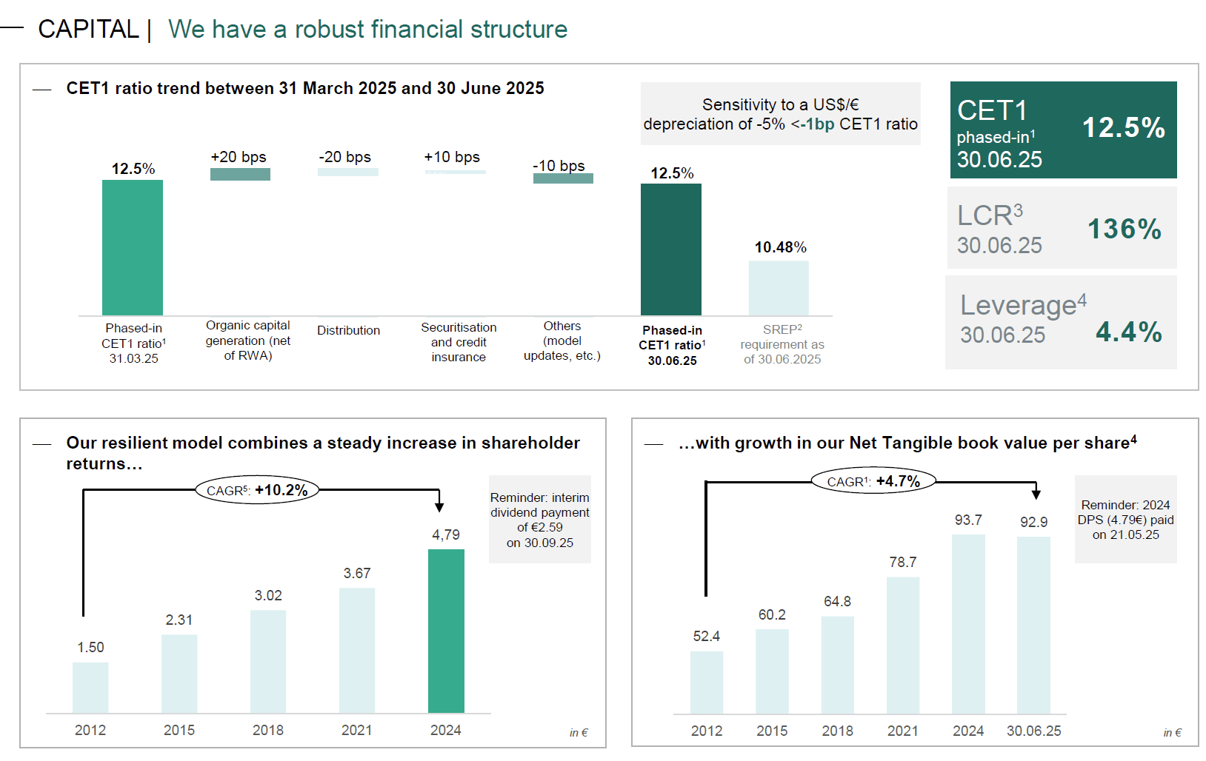Click the +20 bps Organic capital generation bar
This screenshot has width=1206, height=761.
tap(239, 173)
